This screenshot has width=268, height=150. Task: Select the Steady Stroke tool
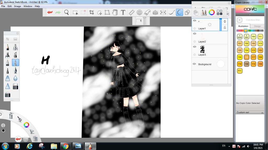click(x=172, y=12)
